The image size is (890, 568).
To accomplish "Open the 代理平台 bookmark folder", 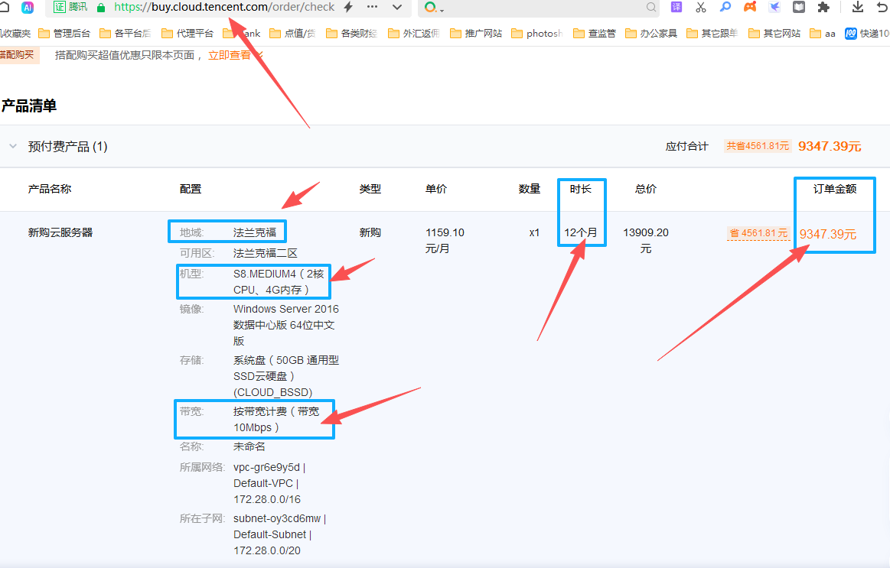I will [187, 34].
